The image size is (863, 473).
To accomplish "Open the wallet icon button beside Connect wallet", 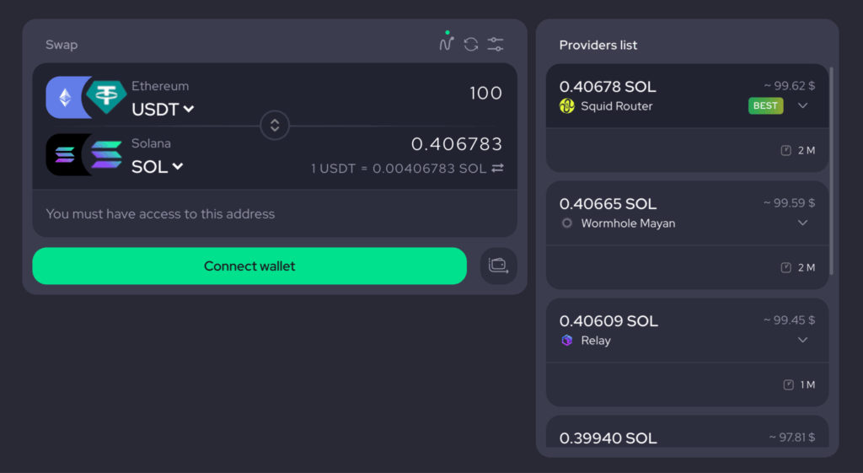I will 498,266.
